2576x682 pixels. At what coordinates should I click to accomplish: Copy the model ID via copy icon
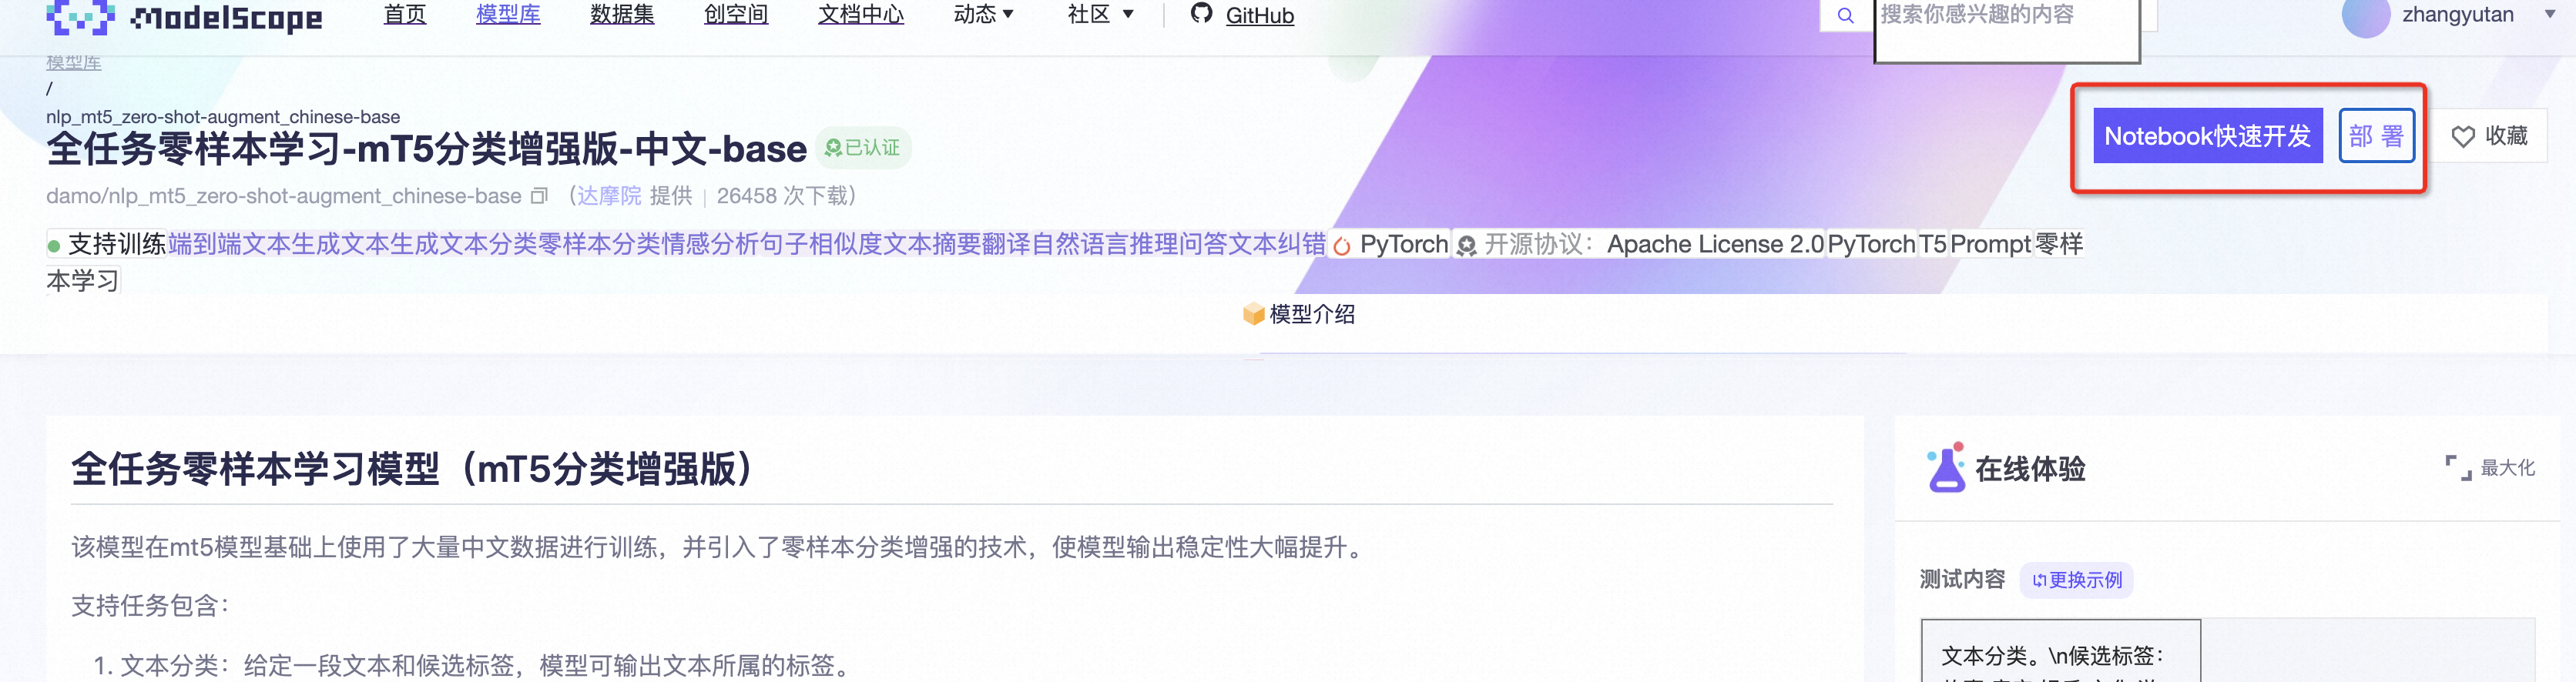pyautogui.click(x=539, y=196)
